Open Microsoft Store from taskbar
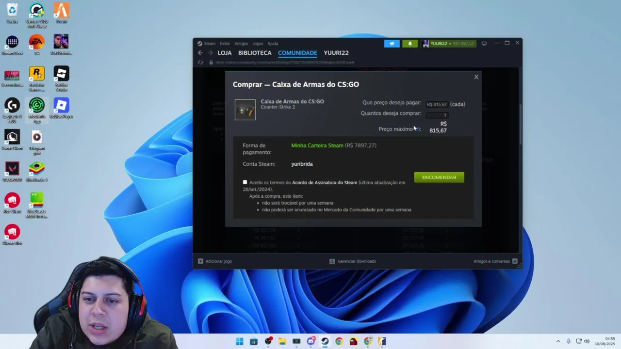The width and height of the screenshot is (621, 349). (x=254, y=341)
